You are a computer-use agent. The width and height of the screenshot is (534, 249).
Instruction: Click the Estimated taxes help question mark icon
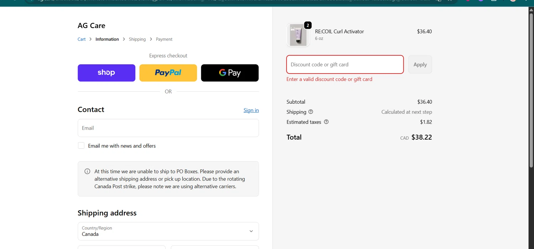326,122
